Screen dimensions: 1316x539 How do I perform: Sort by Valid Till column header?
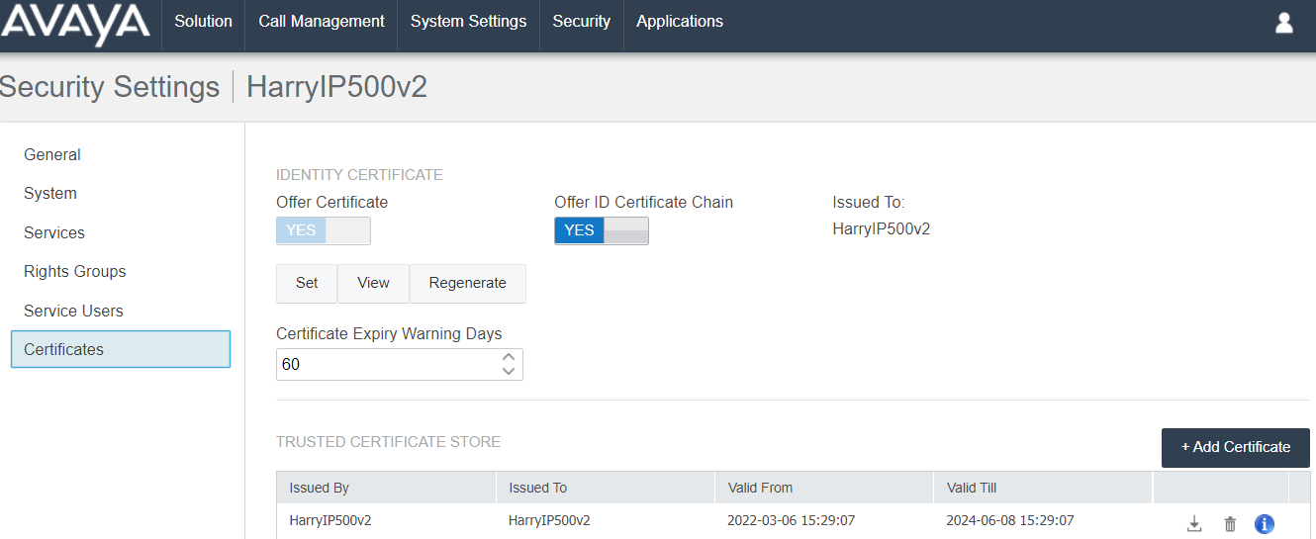1043,488
